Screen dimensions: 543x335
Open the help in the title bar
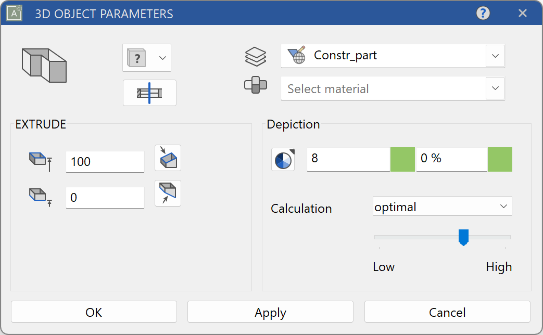(483, 13)
